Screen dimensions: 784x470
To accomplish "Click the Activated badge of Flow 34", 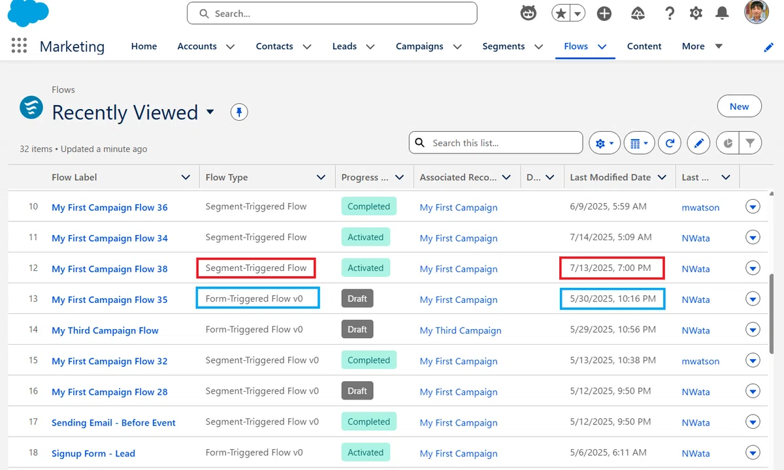I will 366,238.
